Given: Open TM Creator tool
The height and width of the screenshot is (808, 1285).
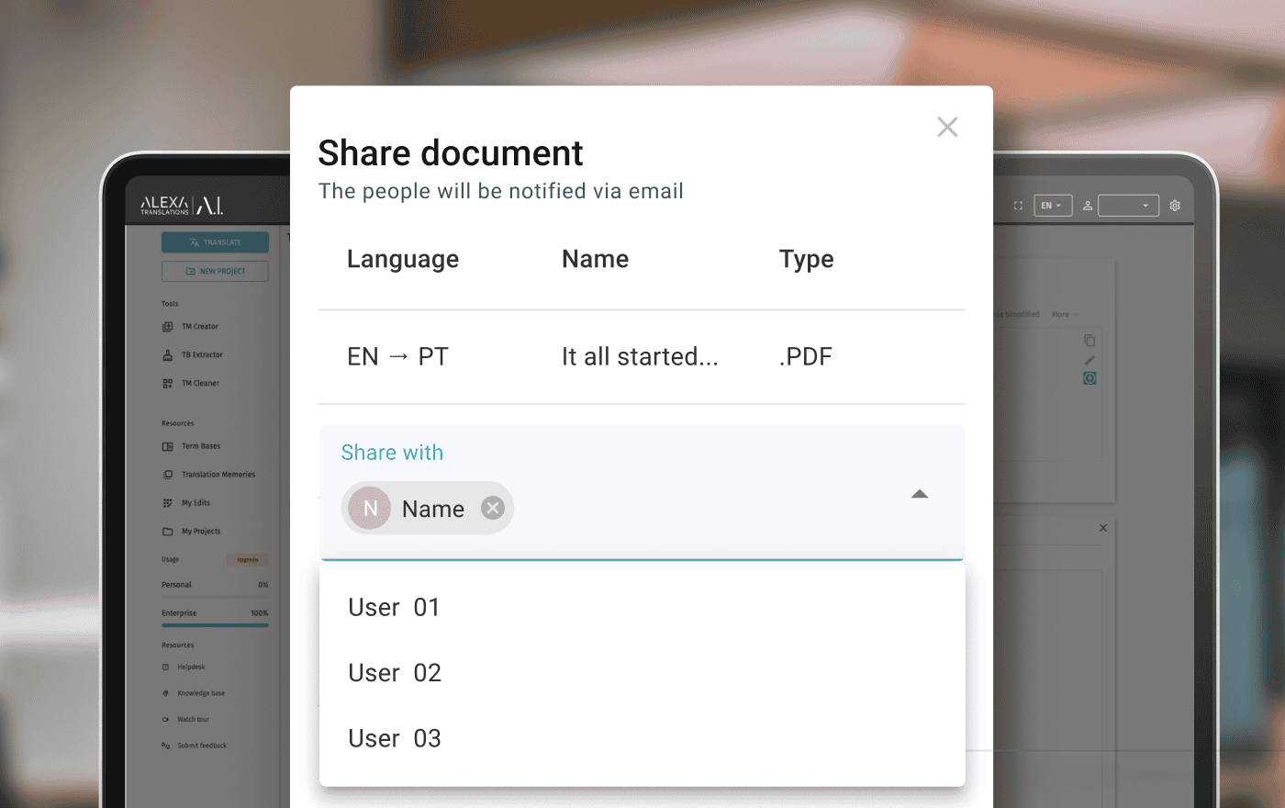Looking at the screenshot, I should coord(199,327).
